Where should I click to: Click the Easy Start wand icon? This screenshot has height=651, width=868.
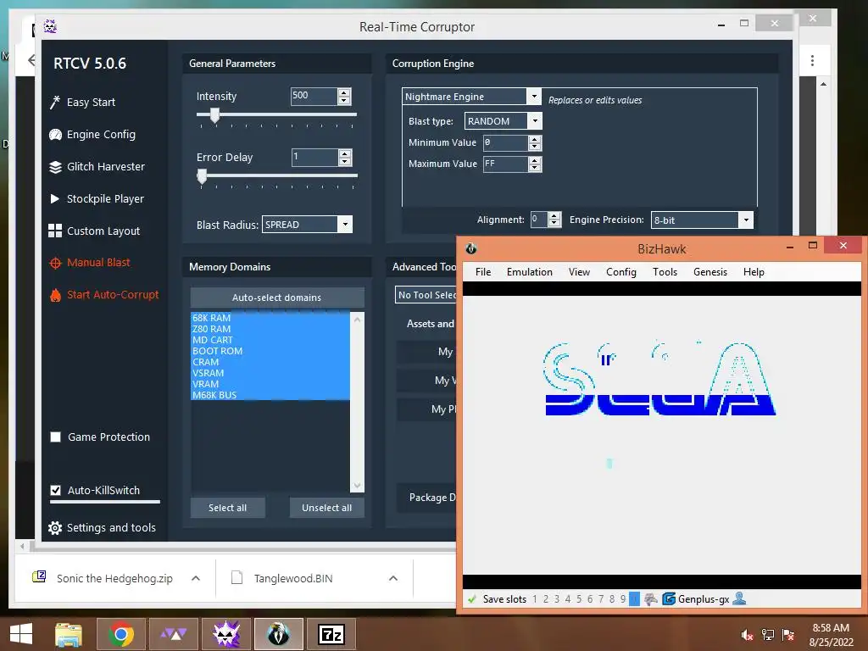pyautogui.click(x=55, y=103)
